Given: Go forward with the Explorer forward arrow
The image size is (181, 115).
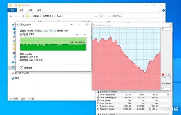Looking at the screenshot, I should (x=16, y=16).
